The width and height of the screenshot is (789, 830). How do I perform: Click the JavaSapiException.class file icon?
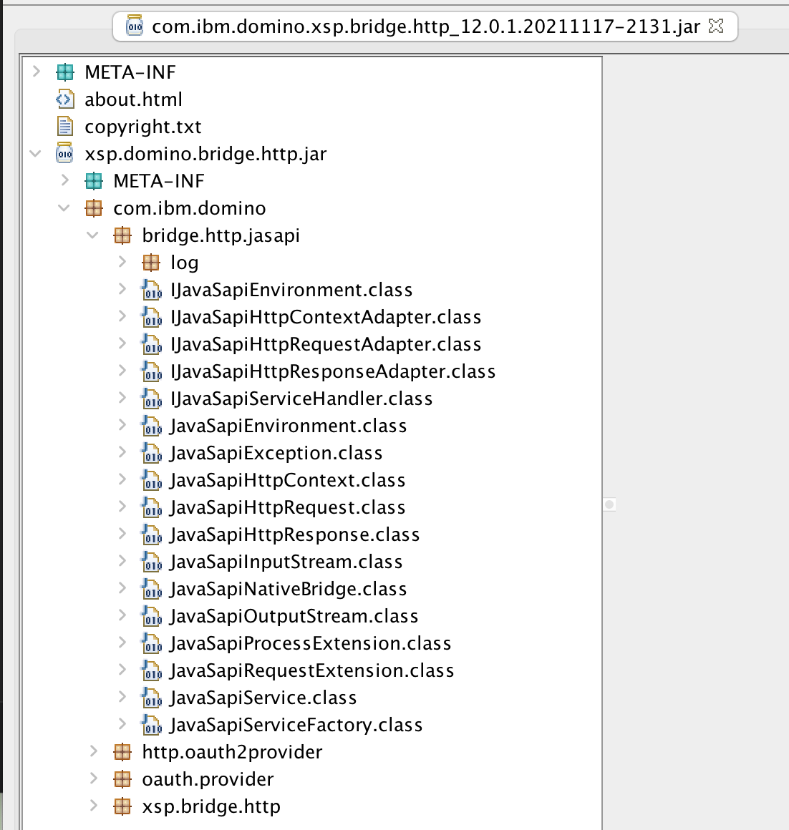pyautogui.click(x=152, y=453)
